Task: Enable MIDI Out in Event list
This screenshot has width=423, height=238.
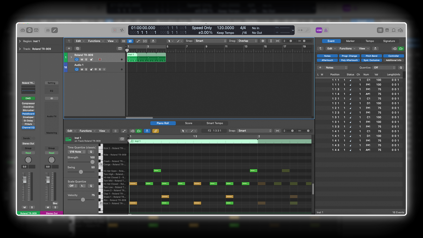Action: 401,49
